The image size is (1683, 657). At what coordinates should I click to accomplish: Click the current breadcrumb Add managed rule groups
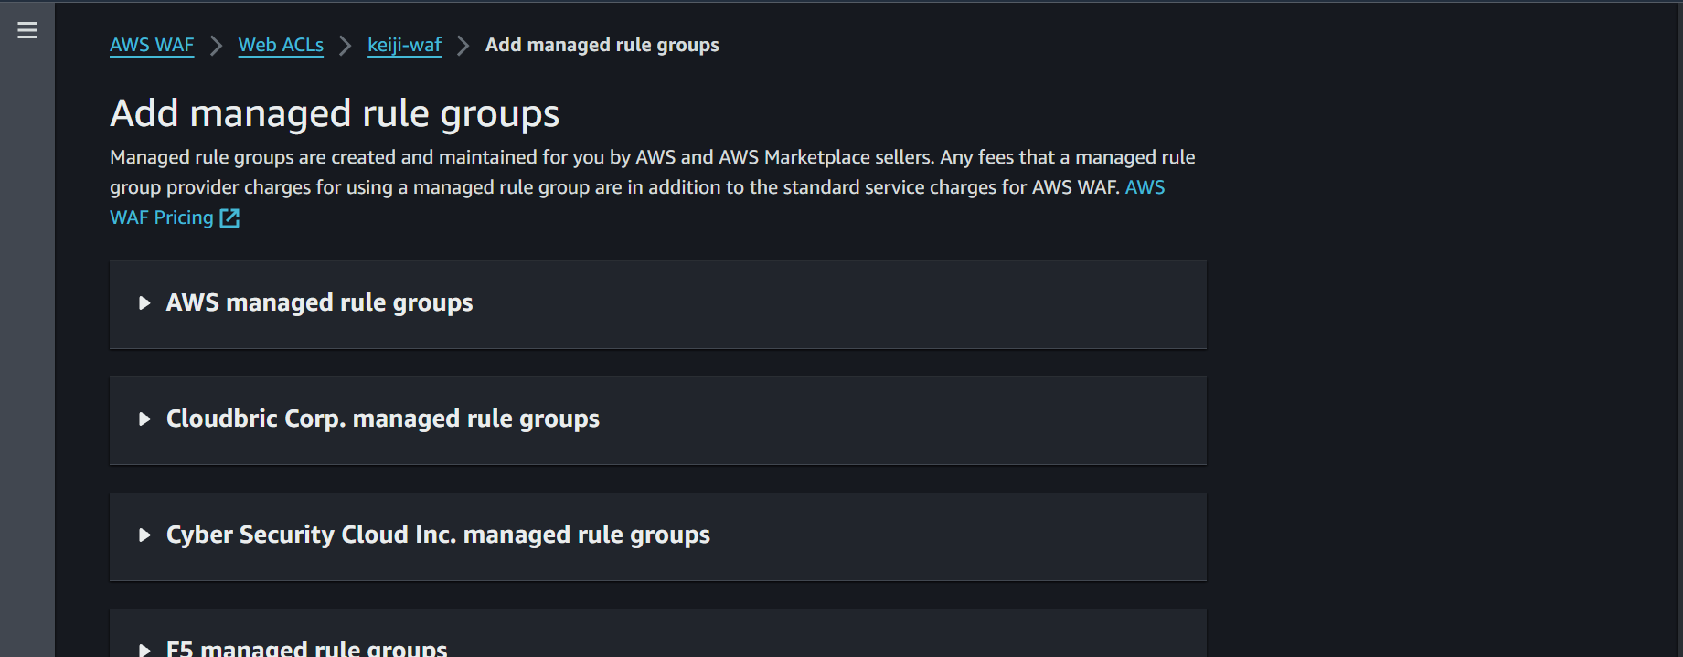(602, 45)
